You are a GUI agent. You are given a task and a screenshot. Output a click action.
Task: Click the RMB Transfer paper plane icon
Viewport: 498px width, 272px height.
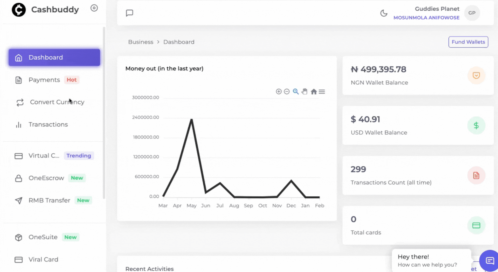pyautogui.click(x=18, y=201)
